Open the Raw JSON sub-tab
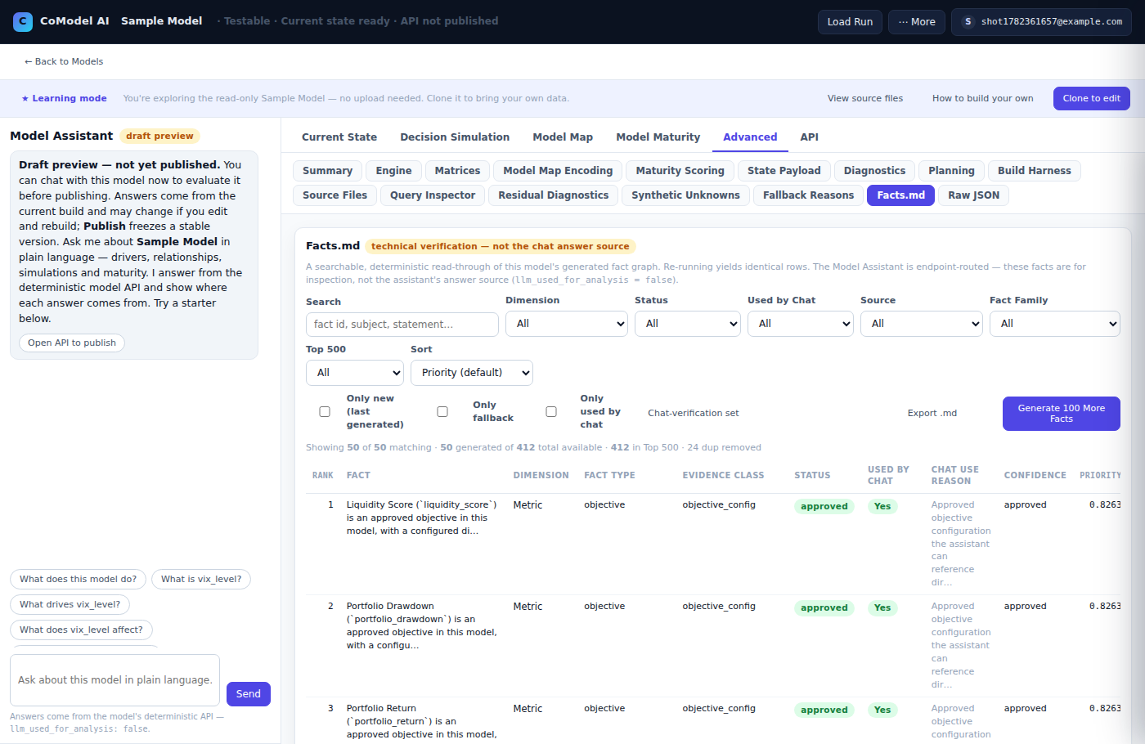 coord(974,195)
